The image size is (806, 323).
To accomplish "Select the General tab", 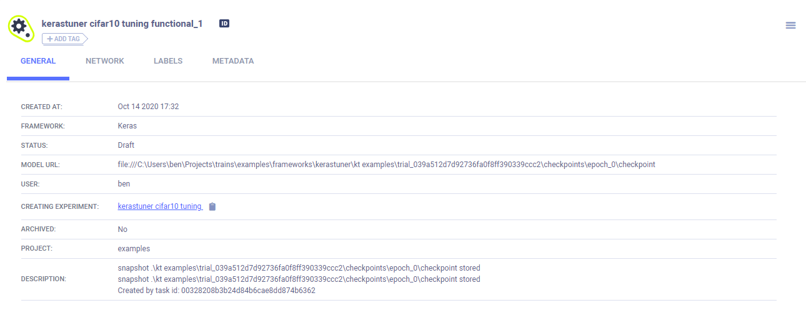I will point(38,61).
